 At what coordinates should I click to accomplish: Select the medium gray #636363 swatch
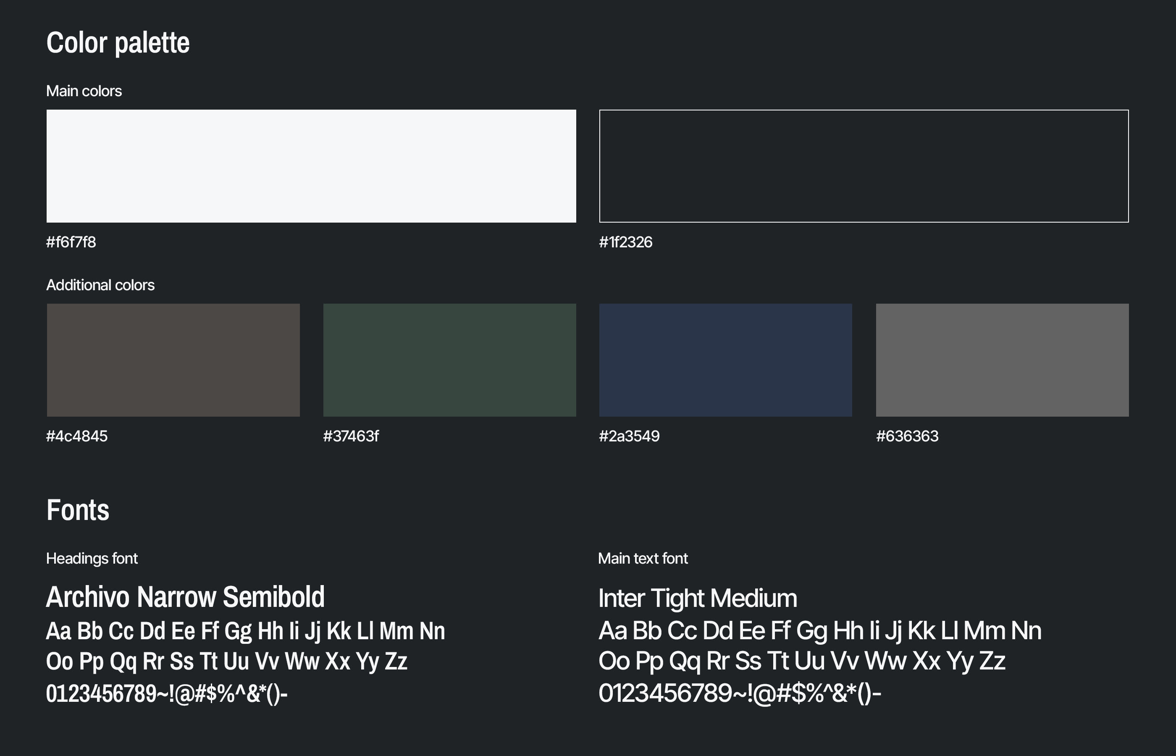(x=1002, y=360)
